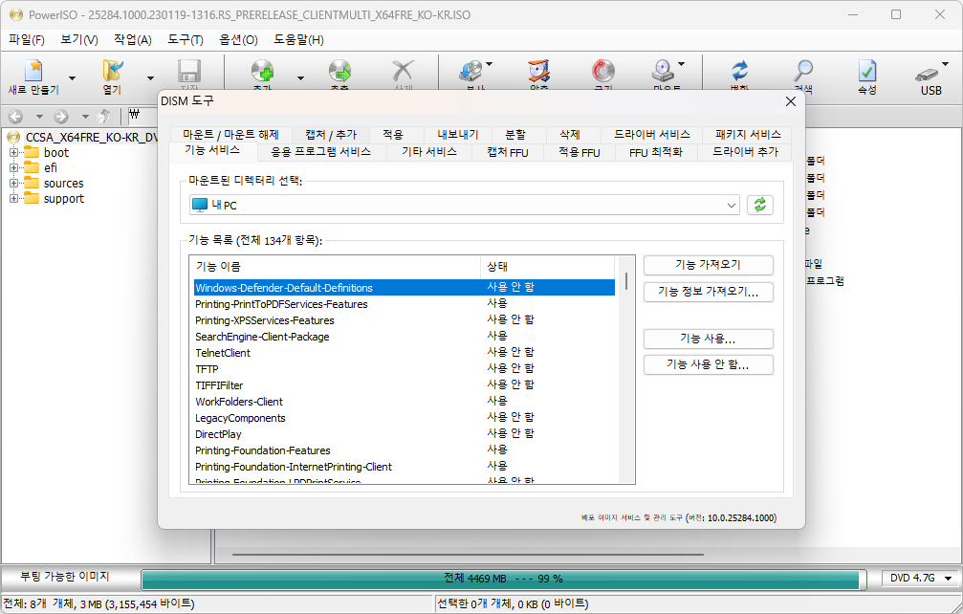
Task: Open dropdown arrow next to Copy icon
Action: point(490,64)
